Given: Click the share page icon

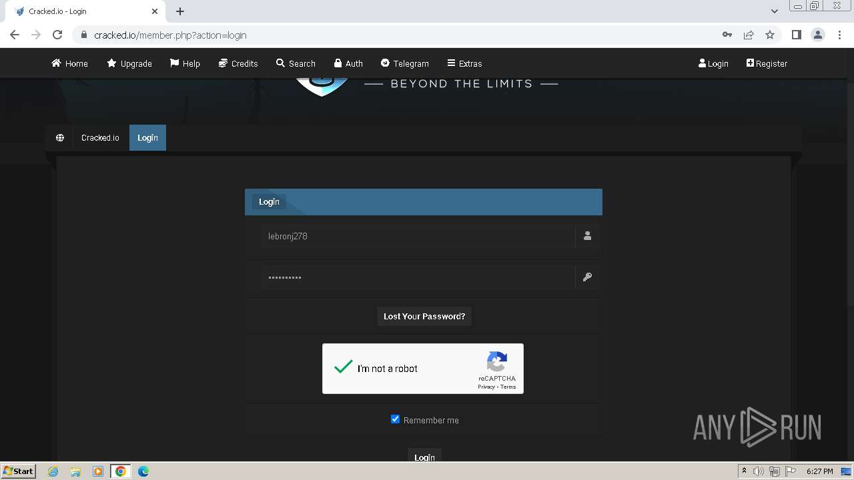Looking at the screenshot, I should point(749,35).
